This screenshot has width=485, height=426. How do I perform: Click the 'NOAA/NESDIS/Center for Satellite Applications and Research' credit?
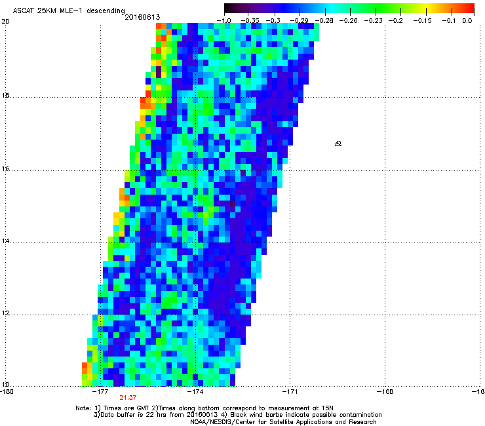[x=283, y=422]
